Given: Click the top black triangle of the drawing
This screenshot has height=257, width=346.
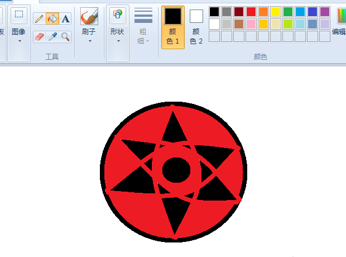Looking at the screenshot, I should tap(174, 130).
